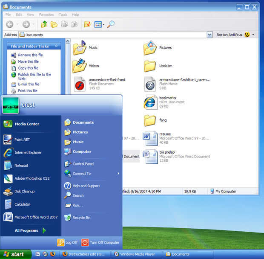Launch Internet Explorer from Start menu
264x259 pixels.
(x=23, y=152)
